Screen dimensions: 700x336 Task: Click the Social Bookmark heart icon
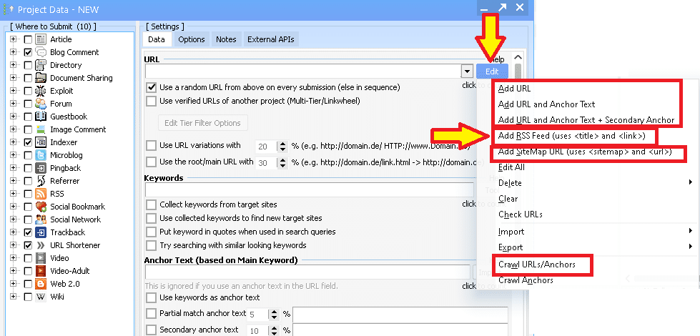click(41, 207)
